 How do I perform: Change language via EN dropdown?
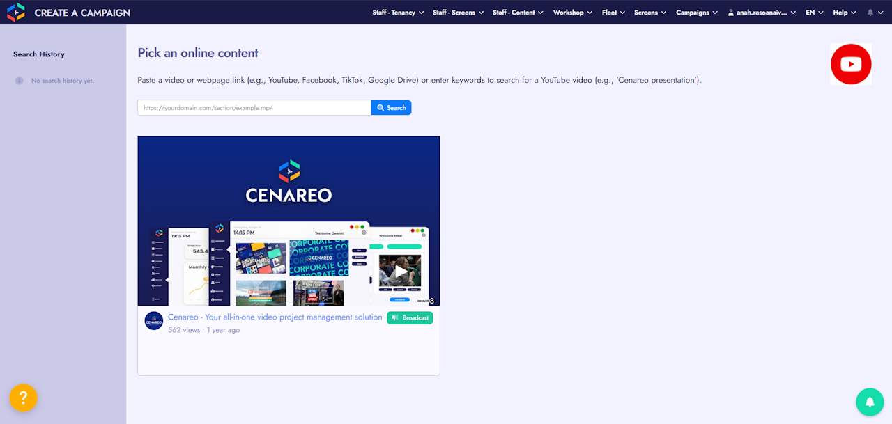pos(815,13)
